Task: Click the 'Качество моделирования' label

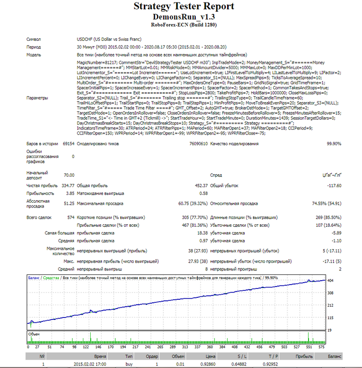Action: click(x=234, y=144)
